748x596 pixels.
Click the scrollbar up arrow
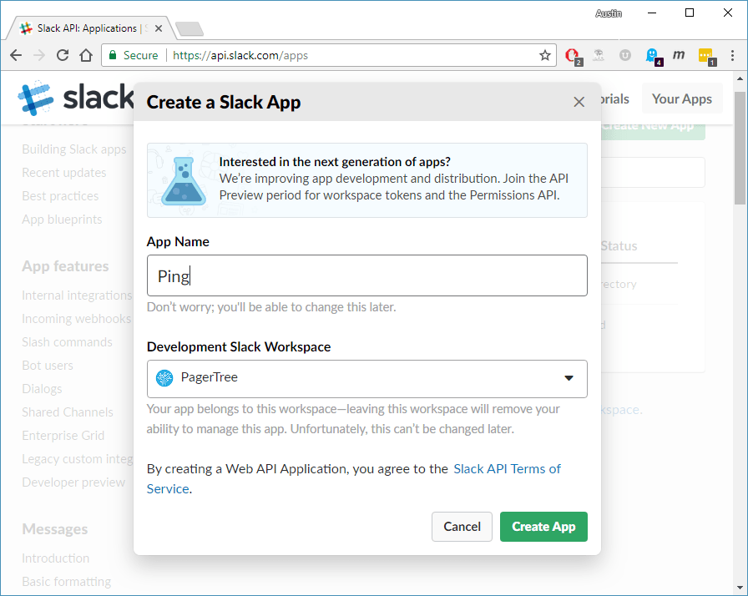click(x=740, y=78)
